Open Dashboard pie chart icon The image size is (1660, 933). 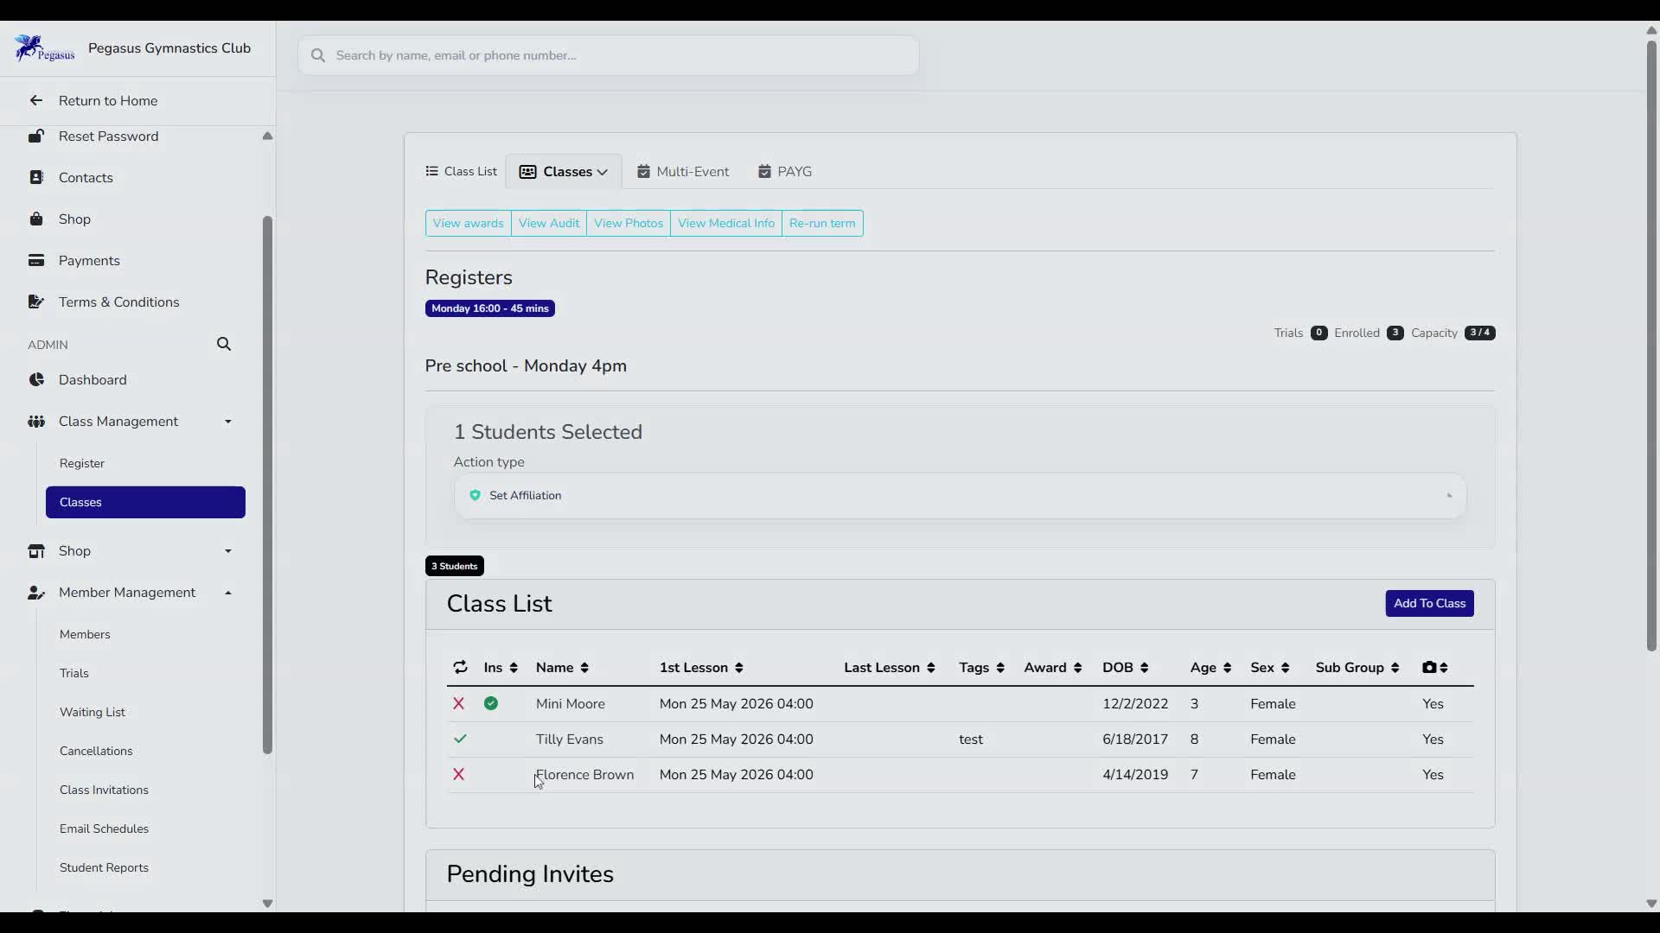(x=36, y=379)
